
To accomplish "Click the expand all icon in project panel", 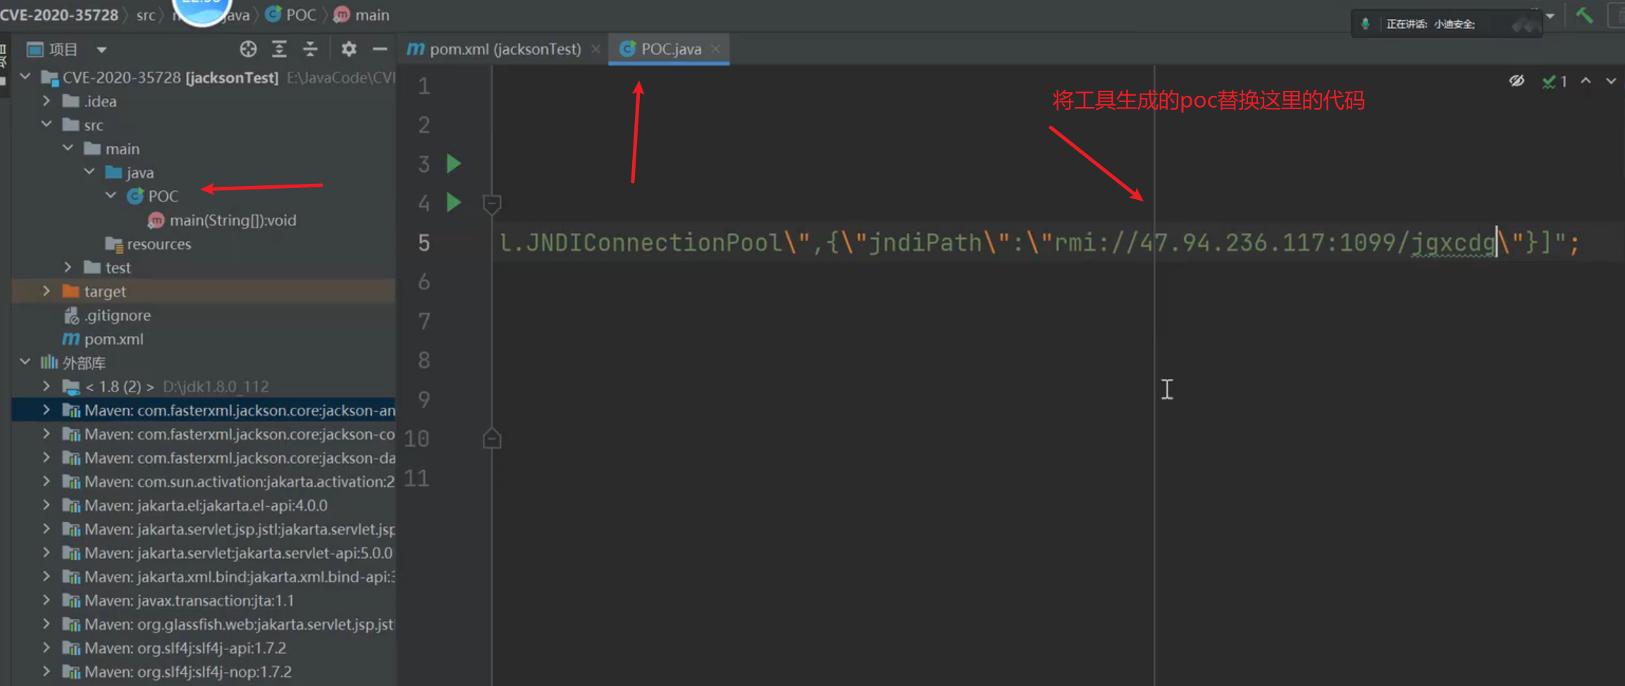I will (279, 49).
